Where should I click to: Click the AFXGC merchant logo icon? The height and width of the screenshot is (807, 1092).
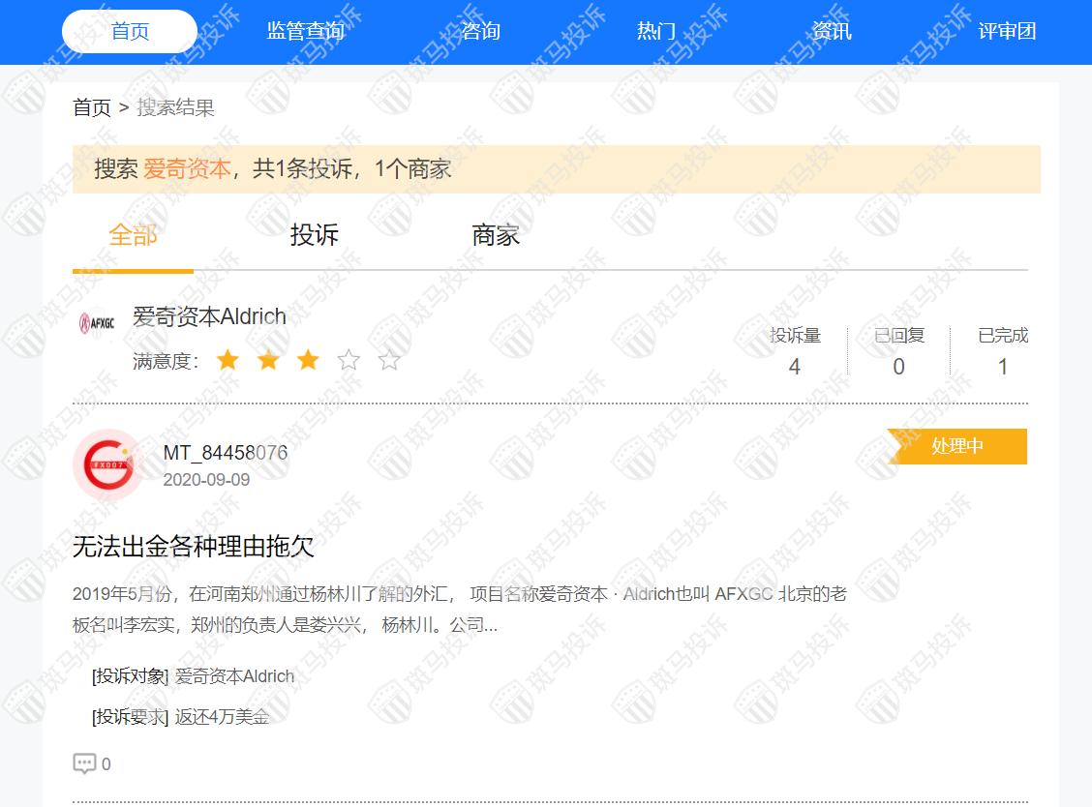coord(97,323)
